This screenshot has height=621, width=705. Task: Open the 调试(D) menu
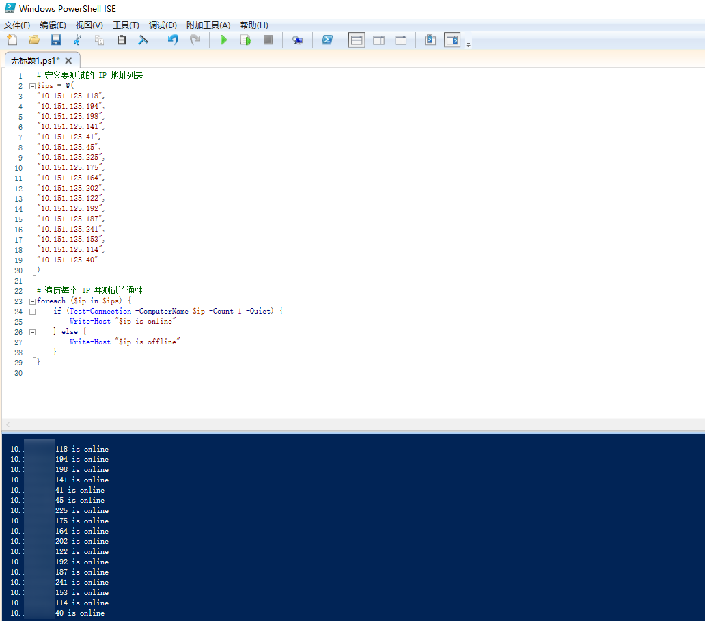[x=163, y=25]
